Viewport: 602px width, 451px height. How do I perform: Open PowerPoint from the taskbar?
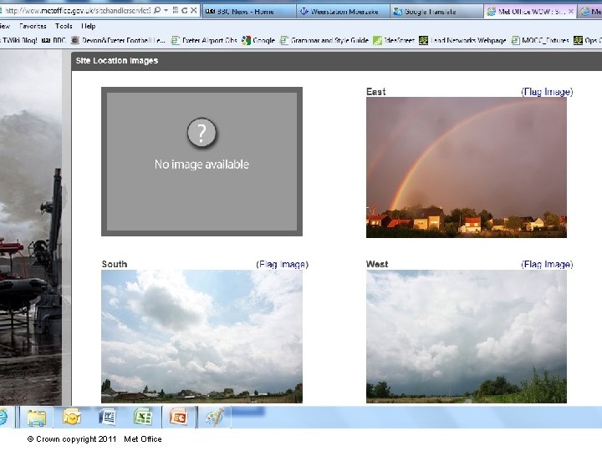[179, 418]
